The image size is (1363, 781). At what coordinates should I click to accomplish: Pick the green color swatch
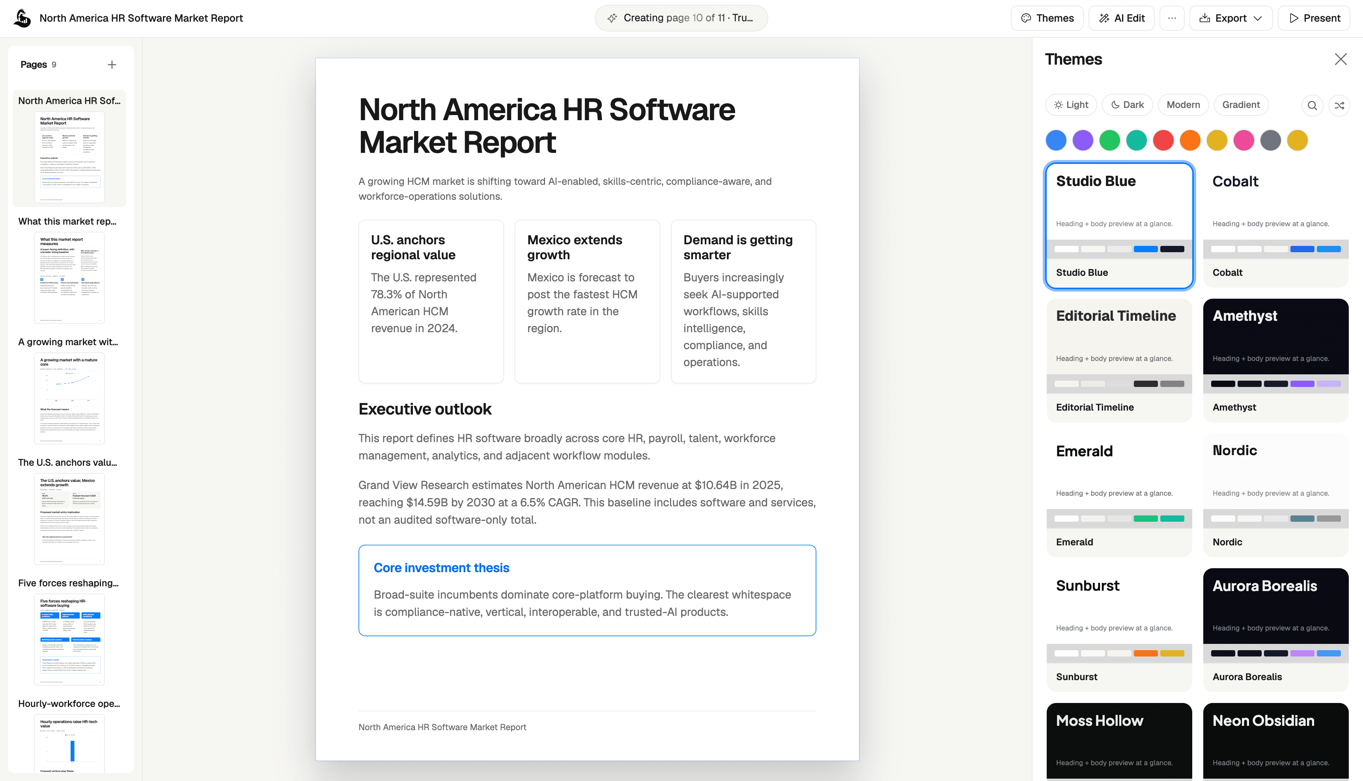[x=1110, y=141]
